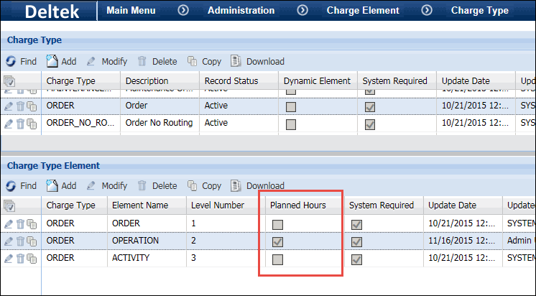Image resolution: width=536 pixels, height=296 pixels.
Task: Enable Planned Hours for ACTIVITY element
Action: [x=277, y=259]
